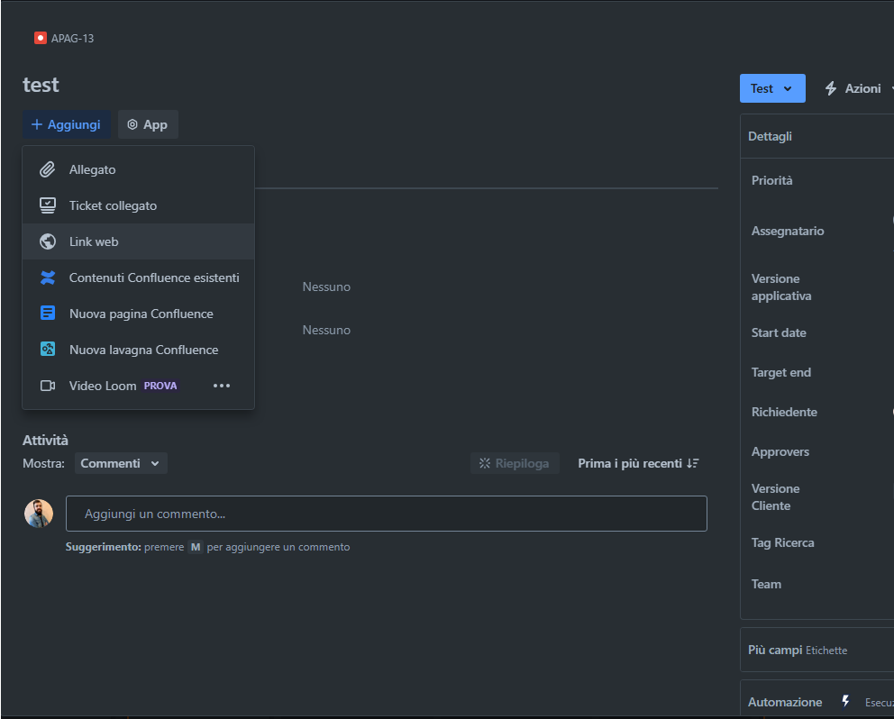Click the Automazione lightning bolt icon
This screenshot has width=894, height=719.
(x=845, y=701)
